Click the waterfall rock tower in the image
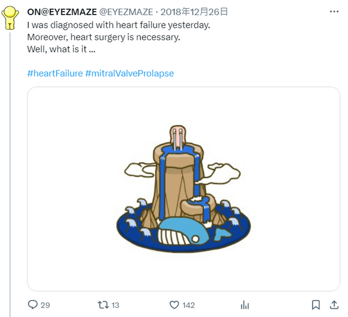This screenshot has height=317, width=348. click(173, 174)
